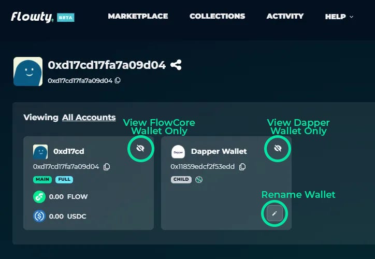Toggle visibility of the 0xd17cd wallet
The image size is (375, 259).
pos(140,149)
